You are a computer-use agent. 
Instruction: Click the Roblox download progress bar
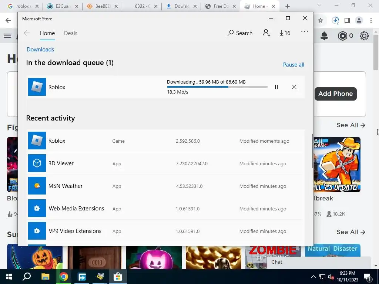(x=217, y=87)
